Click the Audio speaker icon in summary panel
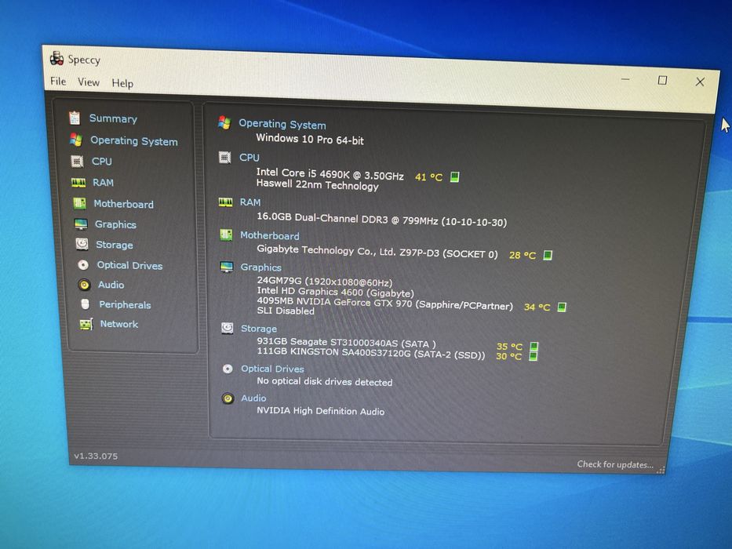The height and width of the screenshot is (549, 732). [x=228, y=398]
